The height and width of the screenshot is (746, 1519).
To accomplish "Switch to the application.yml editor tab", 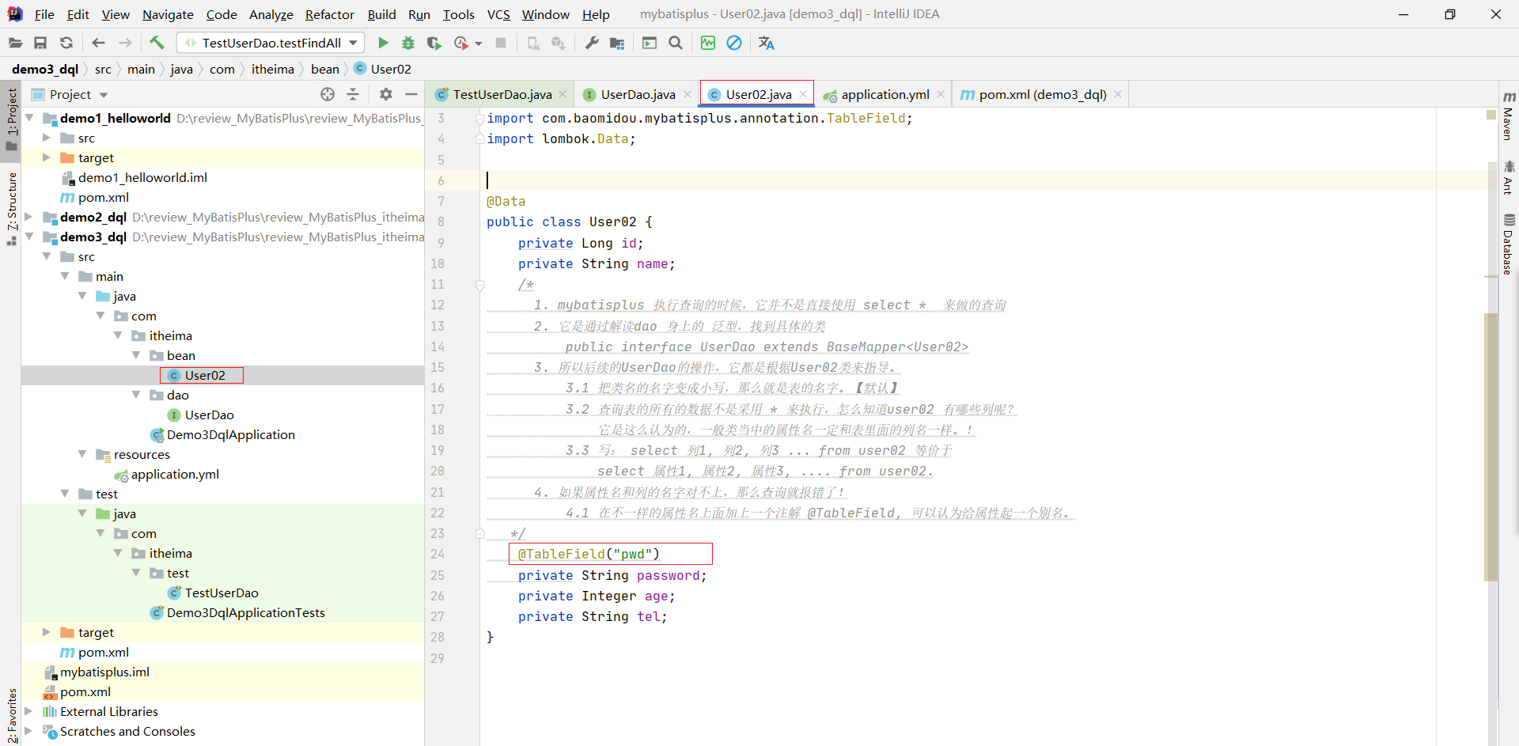I will [885, 94].
